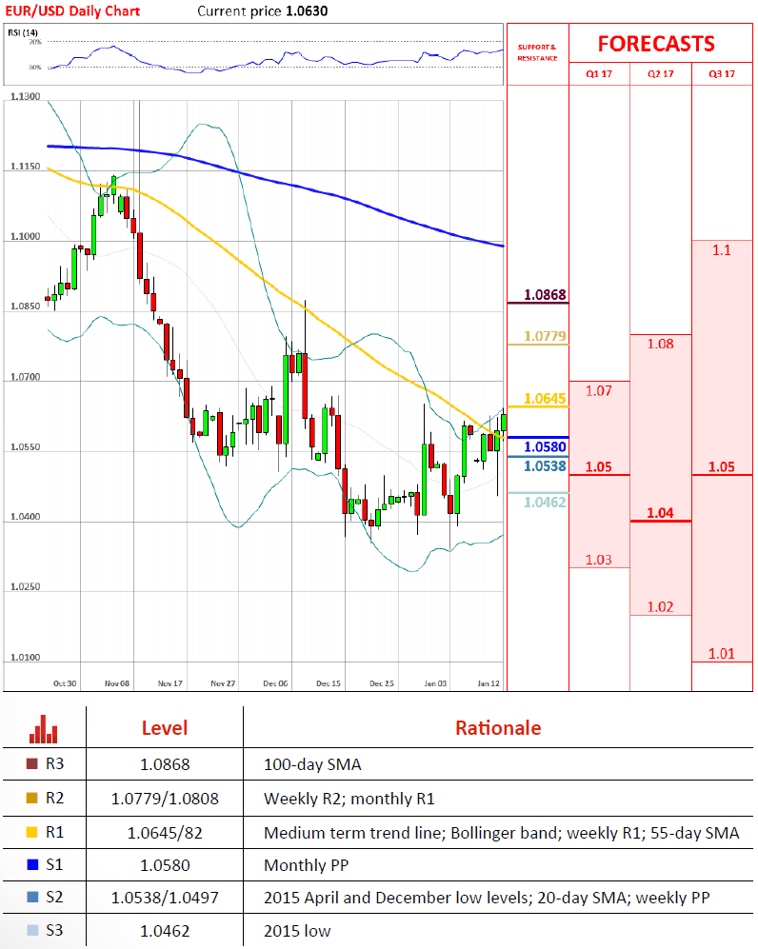Click the 'Dec 25' date axis label
The image size is (758, 949).
pos(382,683)
